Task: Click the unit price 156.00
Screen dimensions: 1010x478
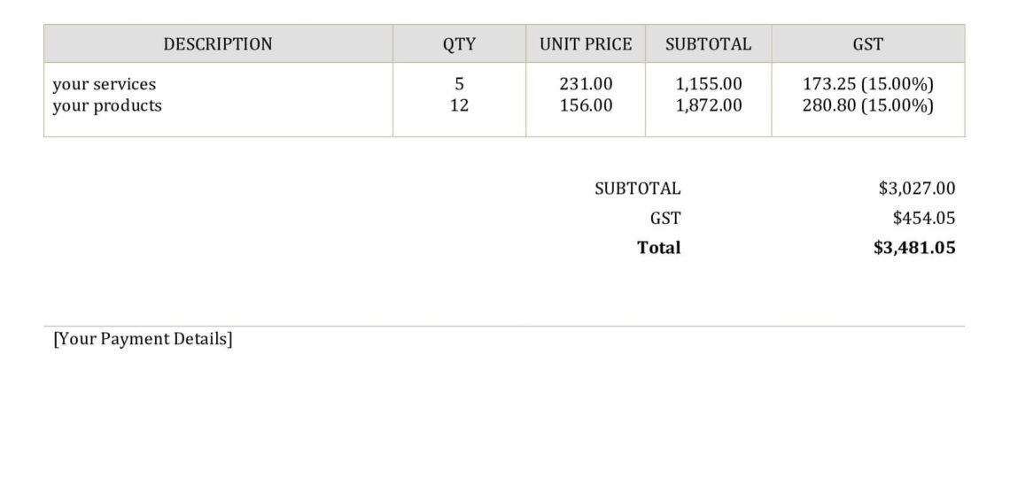Action: 586,105
